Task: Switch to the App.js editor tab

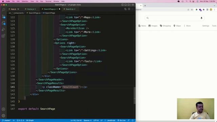Action: coord(14,9)
